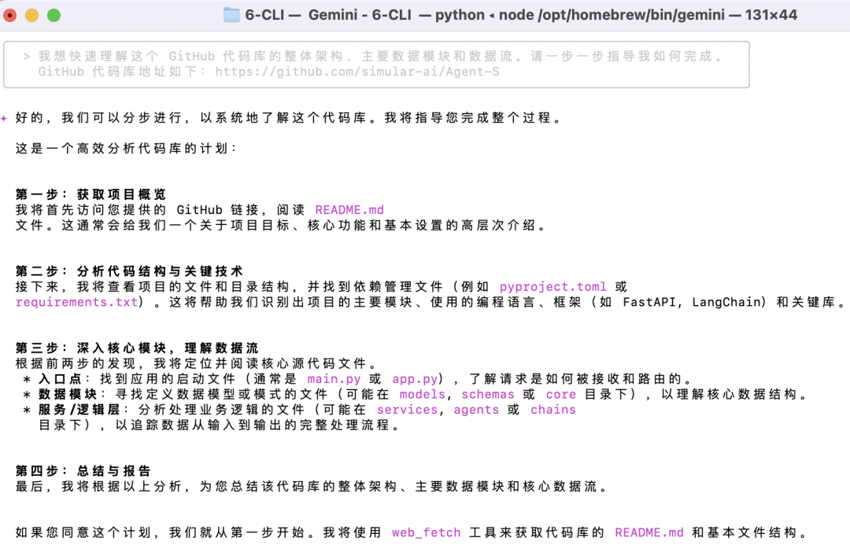Screen dimensions: 850x552
Task: Click the pink 'core' directory name
Action: pyautogui.click(x=560, y=395)
